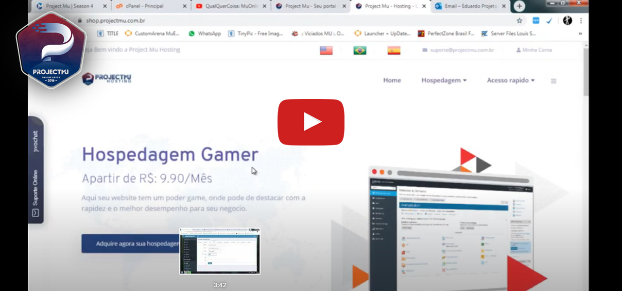The height and width of the screenshot is (291, 622).
Task: Expand the Hospedagem dropdown menu
Action: (x=444, y=81)
